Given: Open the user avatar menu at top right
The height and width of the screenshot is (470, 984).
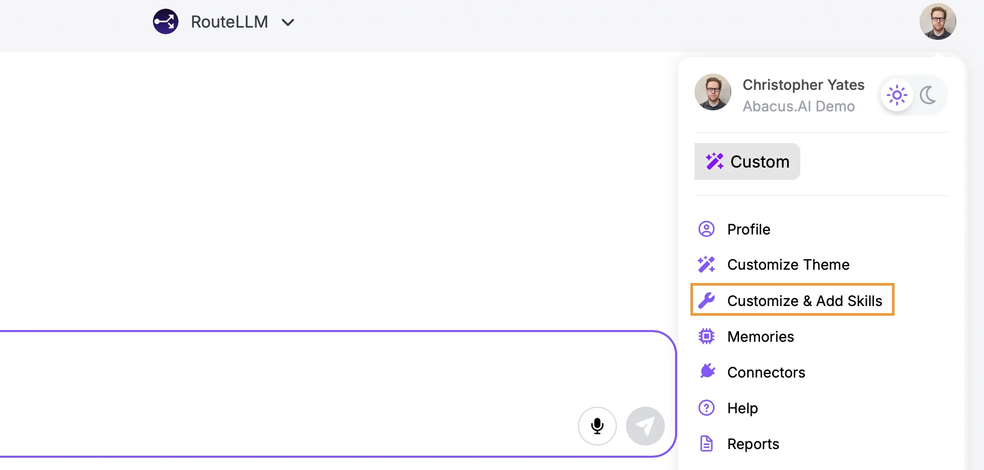Looking at the screenshot, I should pos(937,21).
